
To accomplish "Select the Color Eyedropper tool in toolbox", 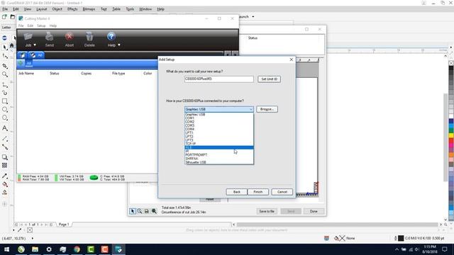I will (5, 176).
